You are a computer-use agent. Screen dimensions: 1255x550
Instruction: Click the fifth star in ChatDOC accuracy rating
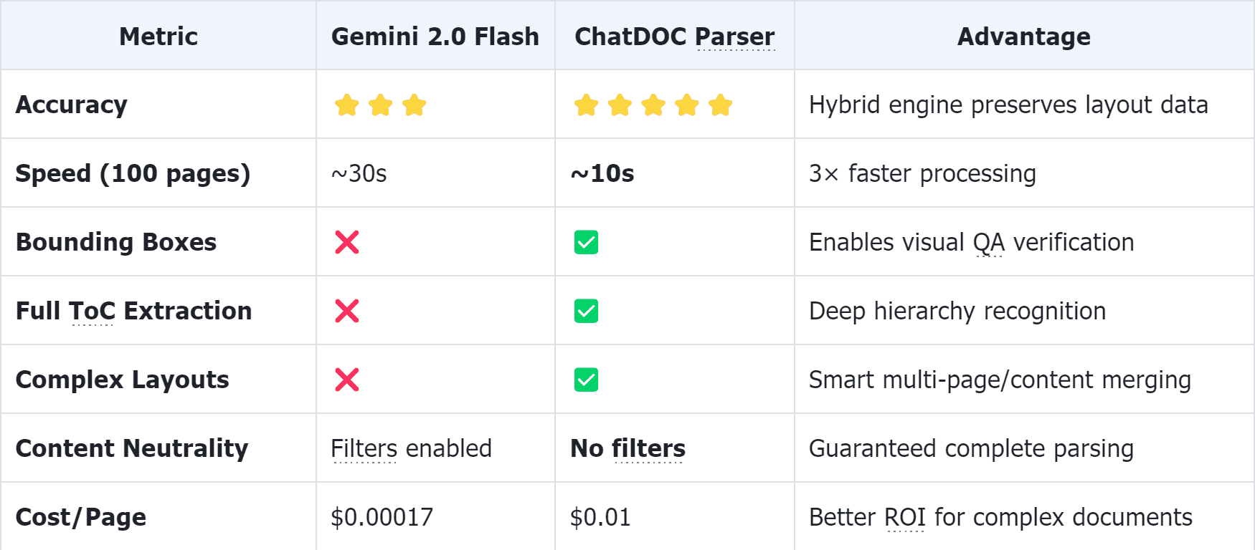[x=721, y=105]
